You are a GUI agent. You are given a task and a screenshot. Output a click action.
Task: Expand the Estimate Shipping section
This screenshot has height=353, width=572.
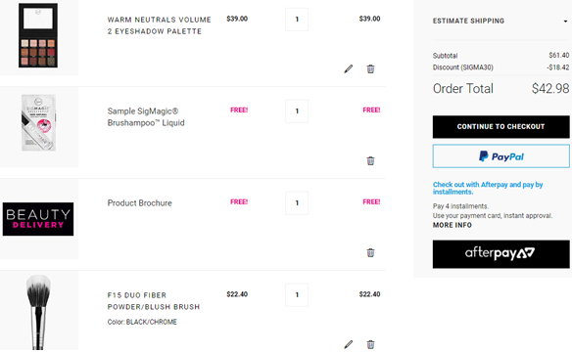tap(500, 22)
